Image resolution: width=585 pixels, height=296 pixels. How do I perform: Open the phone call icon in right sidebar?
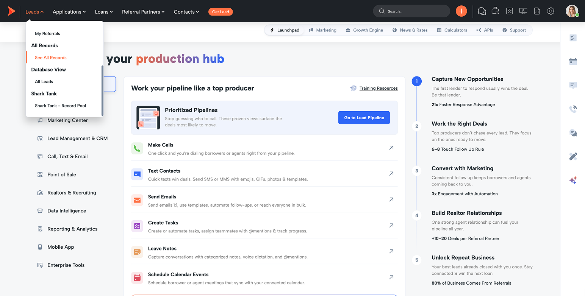tap(573, 109)
